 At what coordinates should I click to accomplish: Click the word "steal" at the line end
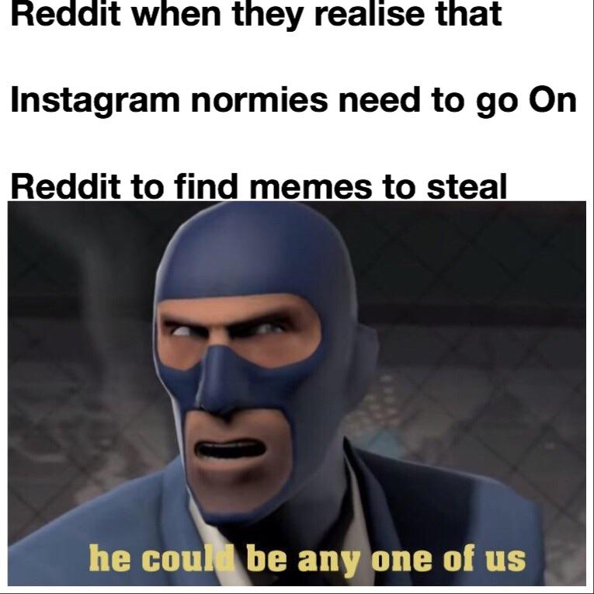point(467,186)
